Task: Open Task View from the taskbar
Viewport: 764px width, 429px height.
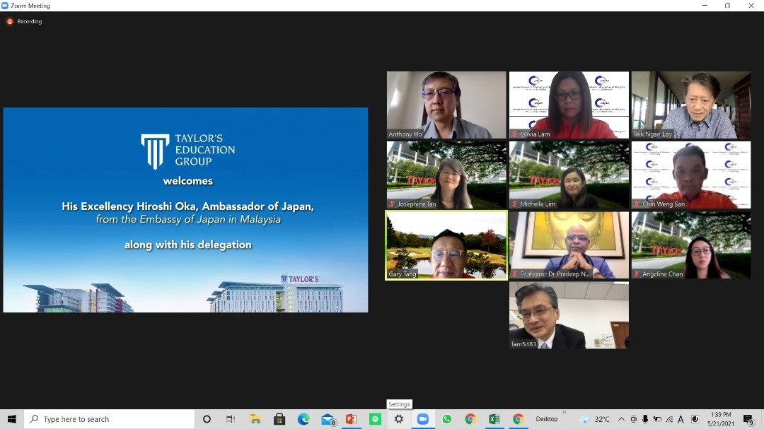Action: pyautogui.click(x=231, y=419)
